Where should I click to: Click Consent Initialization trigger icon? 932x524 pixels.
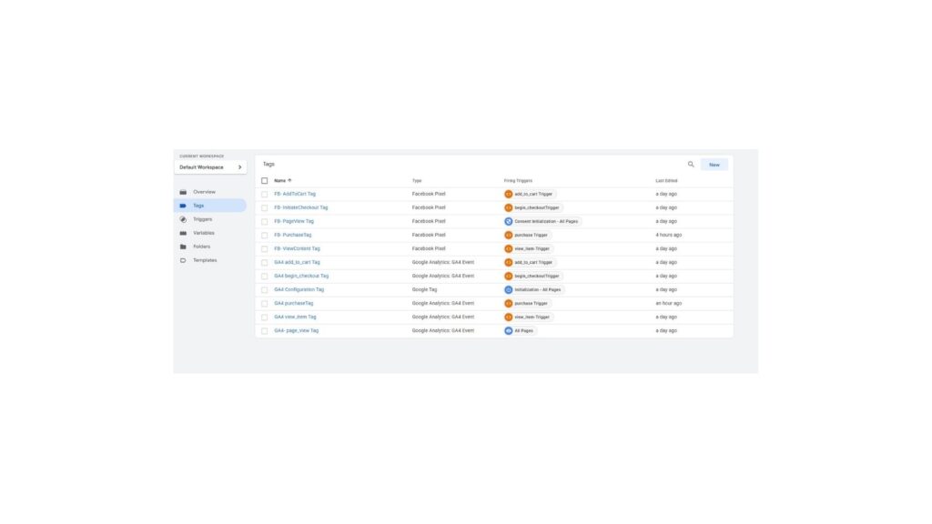coord(508,222)
